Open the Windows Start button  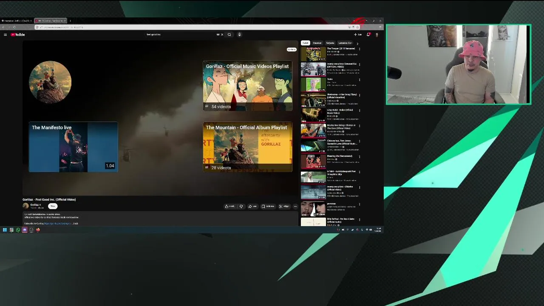coord(5,230)
